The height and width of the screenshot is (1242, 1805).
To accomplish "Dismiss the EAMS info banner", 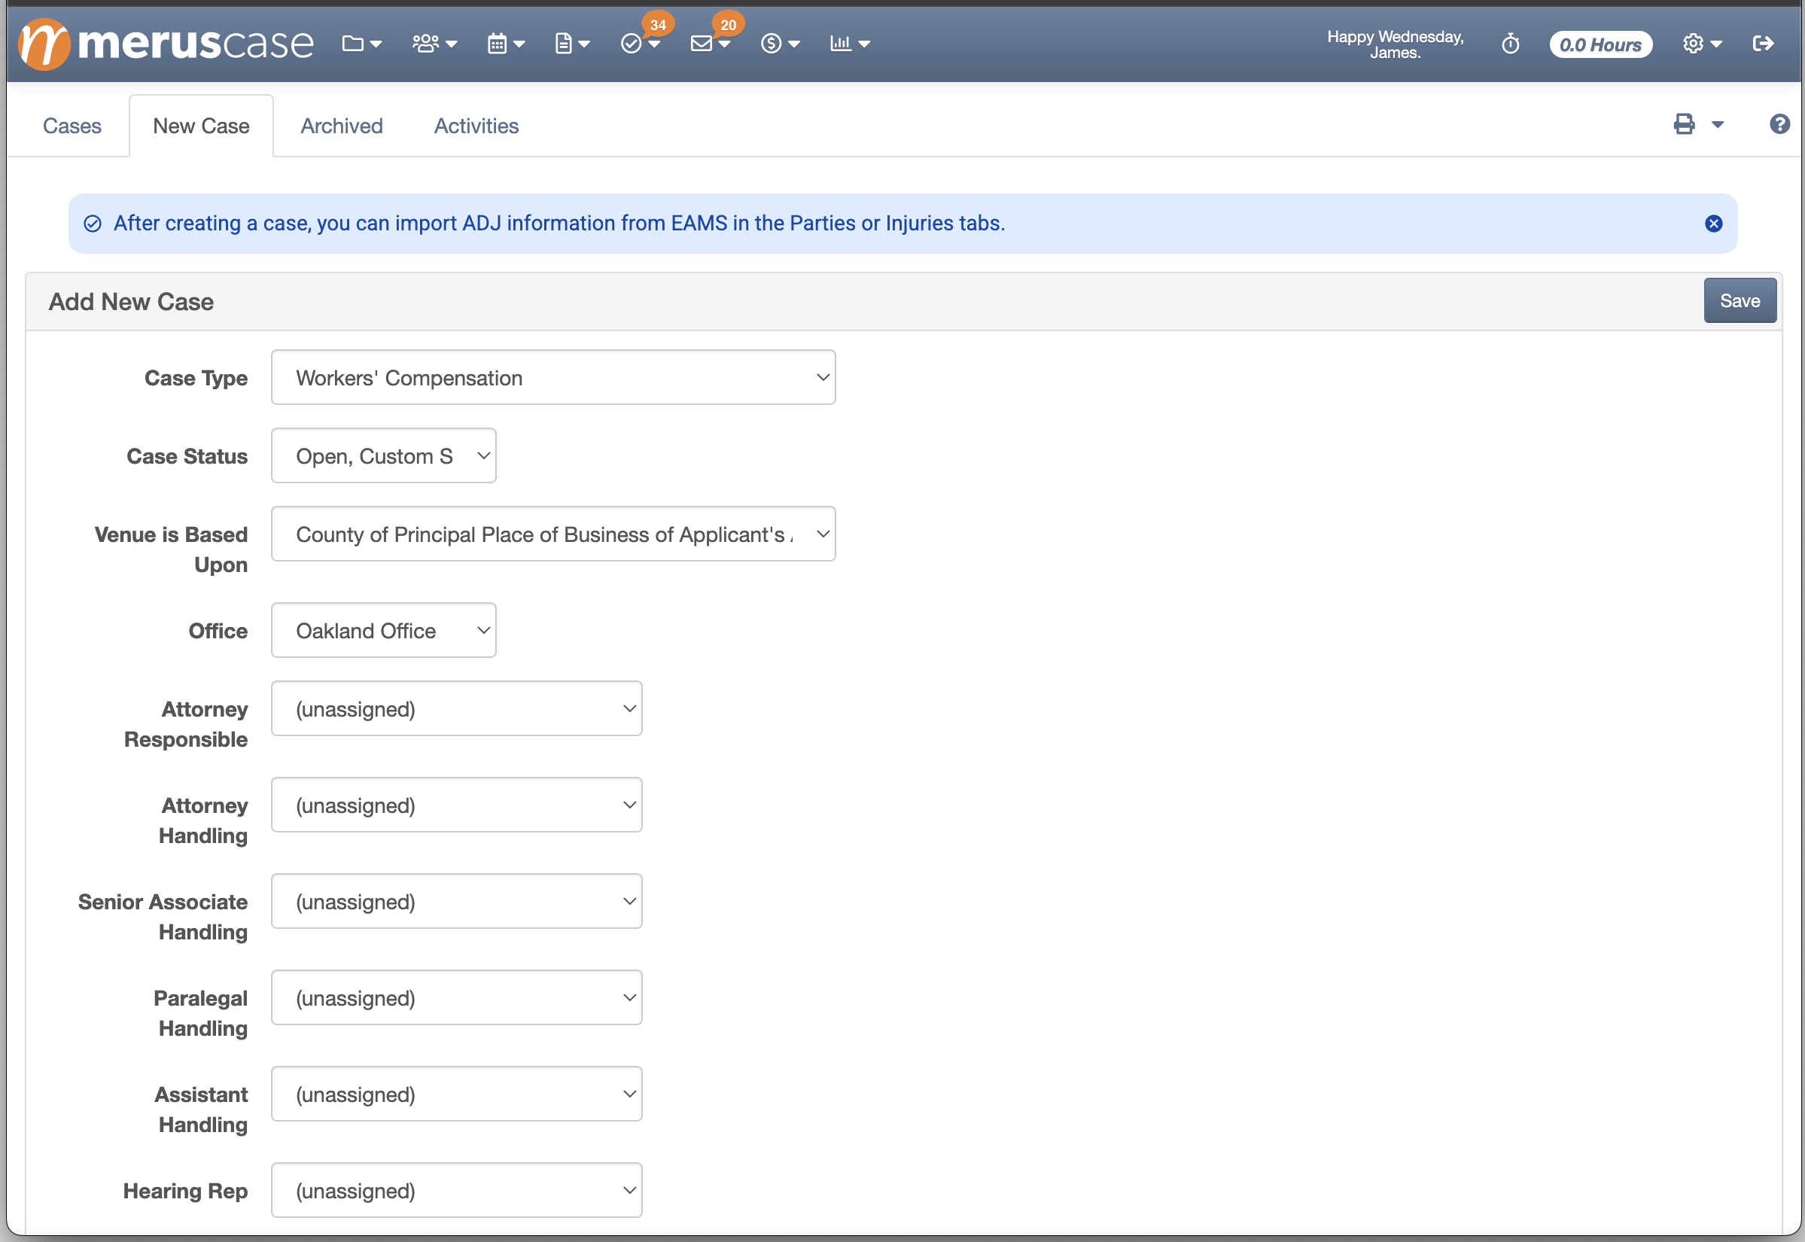I will click(1713, 224).
